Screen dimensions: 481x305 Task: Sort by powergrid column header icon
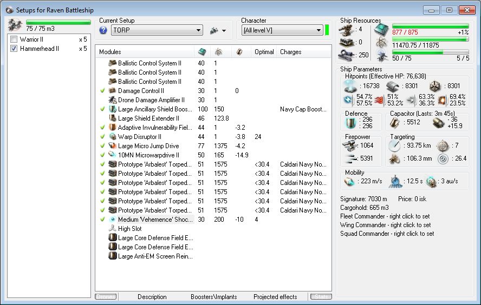(218, 52)
